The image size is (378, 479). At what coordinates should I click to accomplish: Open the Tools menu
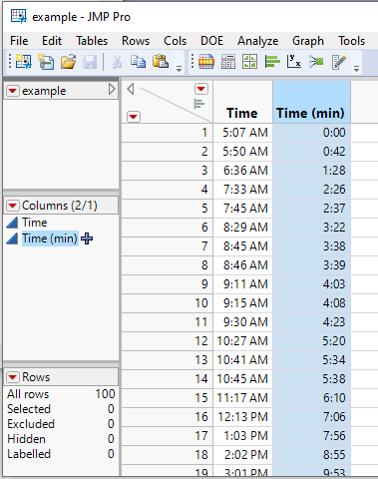(352, 41)
